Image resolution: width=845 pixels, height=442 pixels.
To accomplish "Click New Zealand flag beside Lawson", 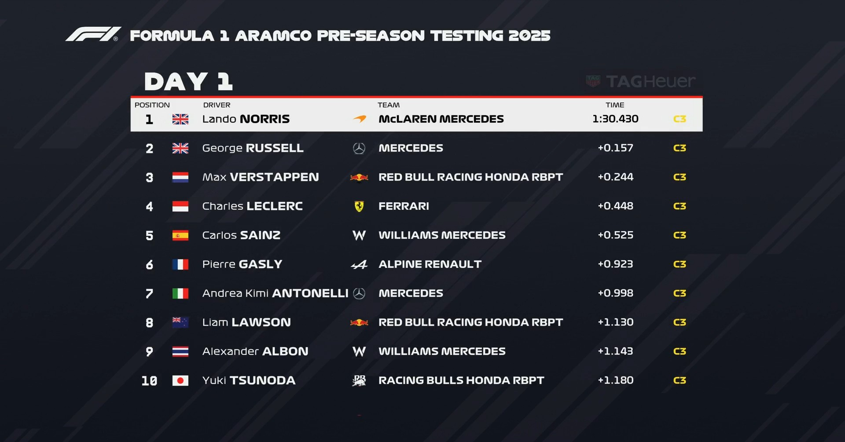I will (180, 322).
